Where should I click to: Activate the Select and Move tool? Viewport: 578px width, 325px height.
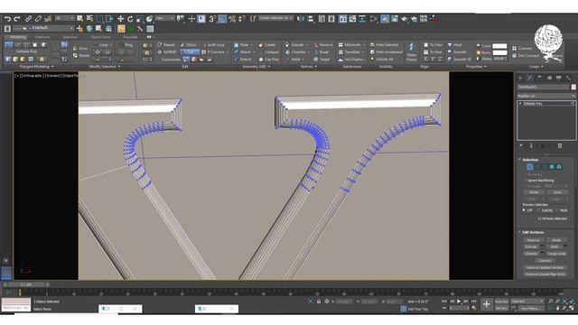click(x=120, y=18)
